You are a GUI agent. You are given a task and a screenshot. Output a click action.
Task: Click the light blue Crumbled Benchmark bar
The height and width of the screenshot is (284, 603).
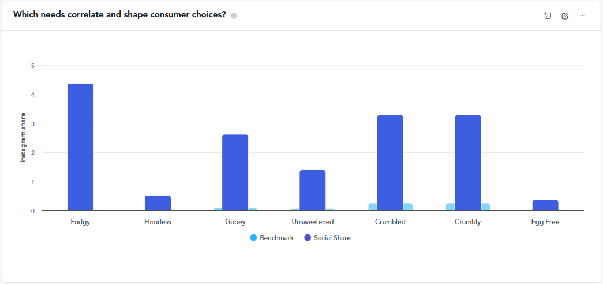373,207
